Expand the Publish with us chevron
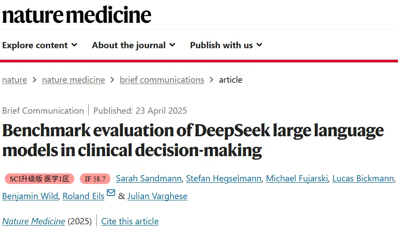This screenshot has height=230, width=398. coord(259,45)
